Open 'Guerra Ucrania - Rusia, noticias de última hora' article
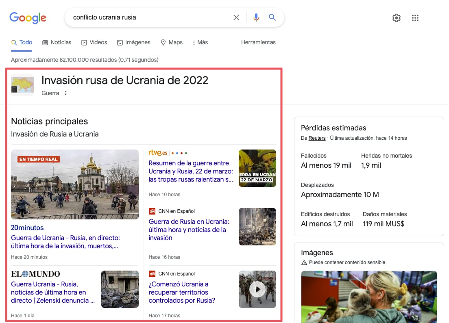449x323 pixels. point(53,292)
